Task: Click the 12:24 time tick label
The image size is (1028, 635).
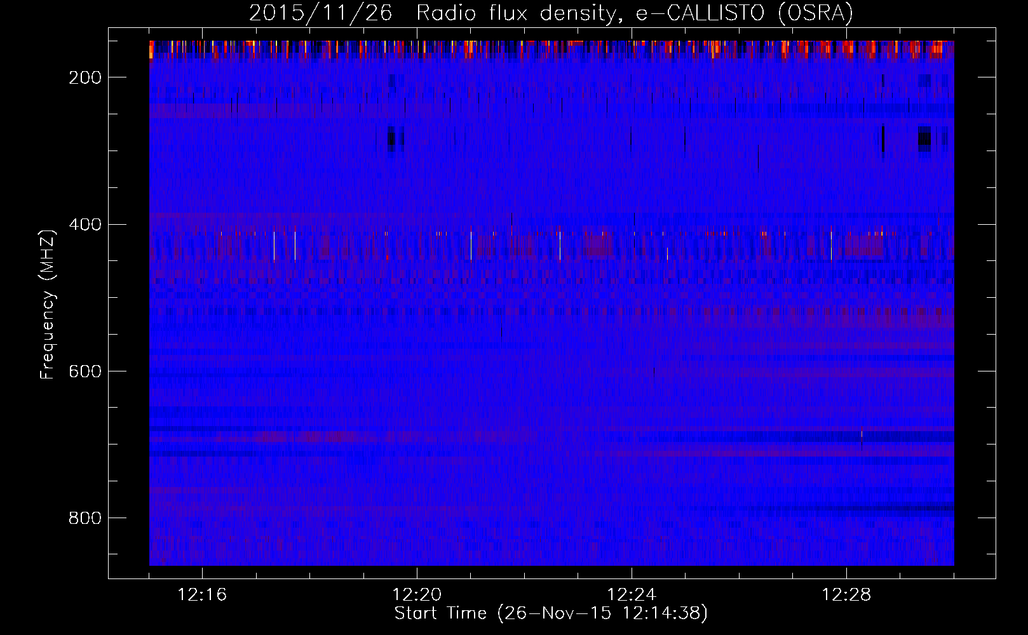Action: pos(632,595)
